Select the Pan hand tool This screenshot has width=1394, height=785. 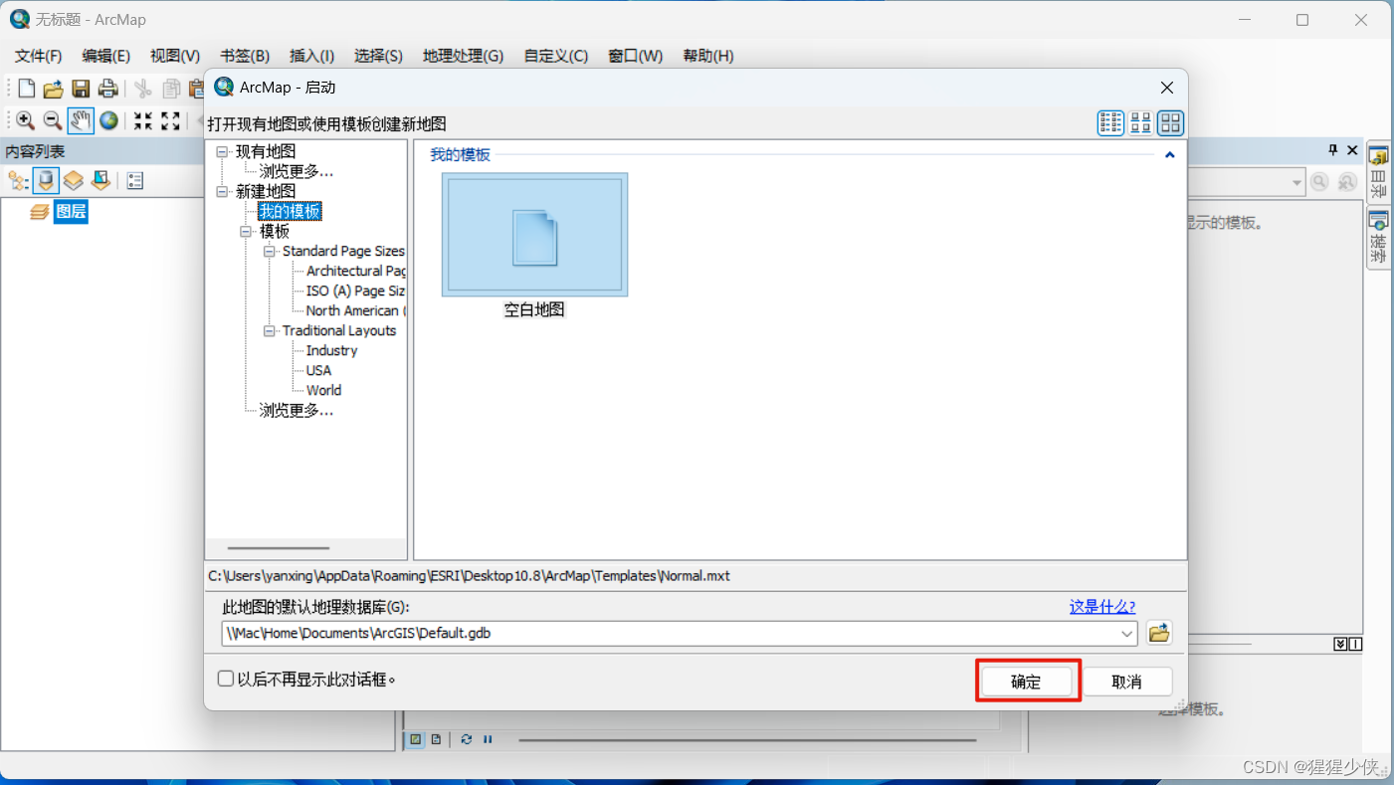coord(81,120)
